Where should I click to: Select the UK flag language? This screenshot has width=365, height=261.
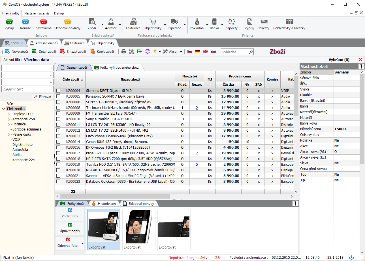[x=206, y=52]
